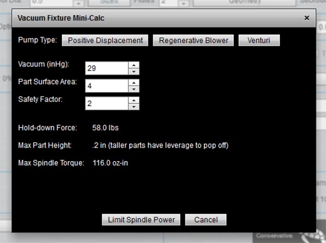This screenshot has height=243, width=326.
Task: Cancel the Vacuum Fixture Mini-Calc dialog
Action: coord(206,220)
